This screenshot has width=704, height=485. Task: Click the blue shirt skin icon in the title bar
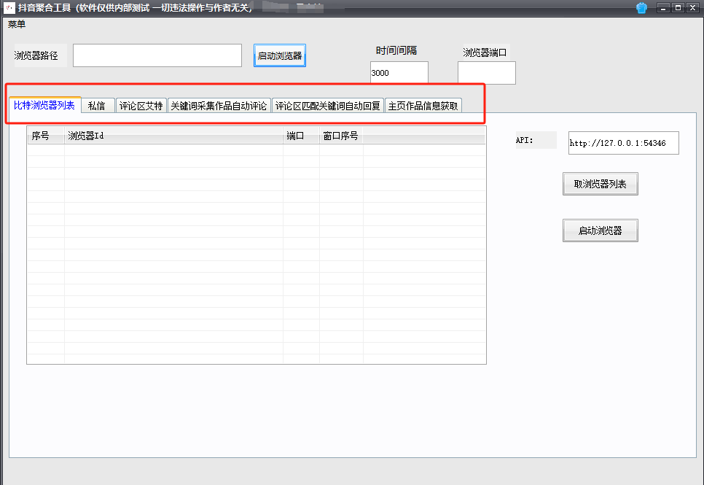[641, 7]
